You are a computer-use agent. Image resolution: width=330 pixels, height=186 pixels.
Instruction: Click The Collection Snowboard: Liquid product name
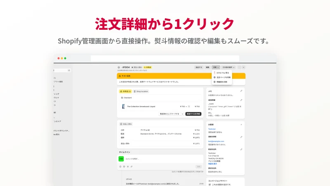[141, 107]
